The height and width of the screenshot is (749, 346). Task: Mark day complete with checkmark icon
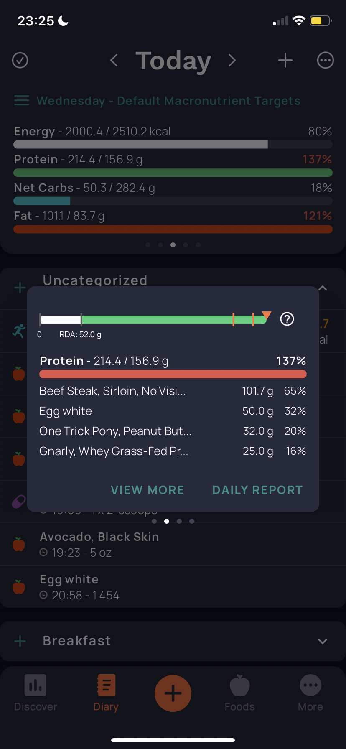pyautogui.click(x=20, y=60)
